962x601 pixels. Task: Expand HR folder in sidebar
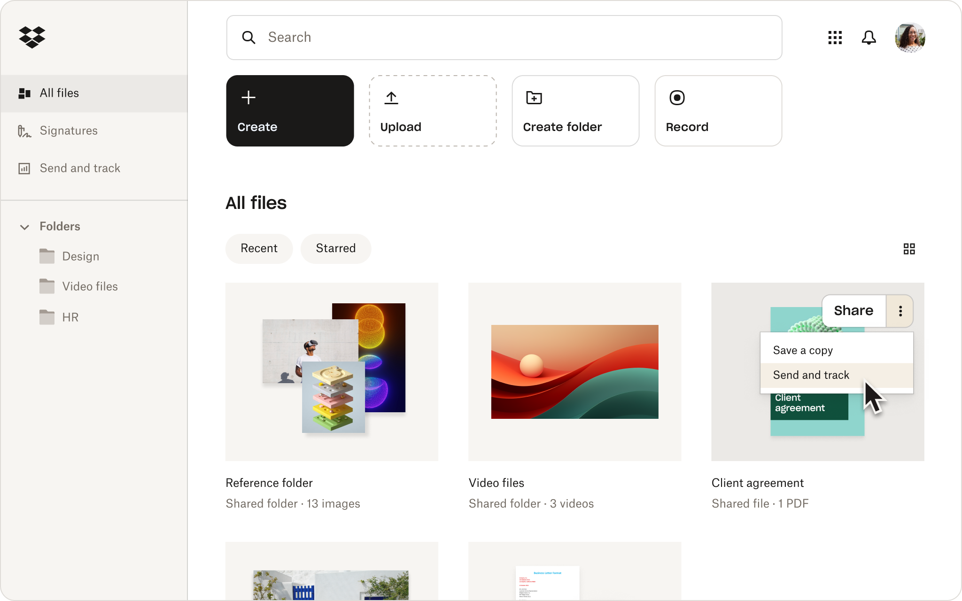coord(70,317)
